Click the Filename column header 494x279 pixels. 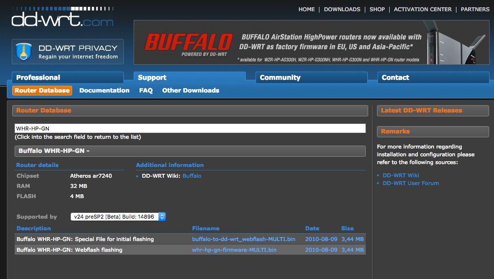click(206, 228)
